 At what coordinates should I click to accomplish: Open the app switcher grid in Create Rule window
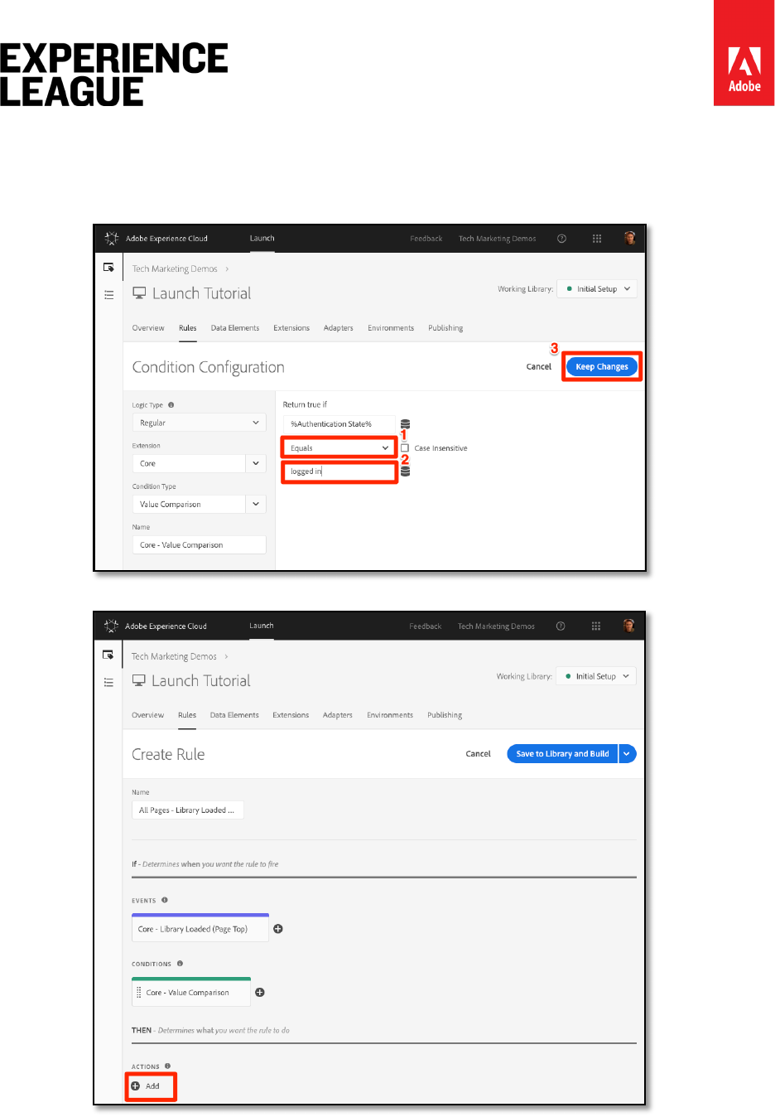(x=596, y=626)
